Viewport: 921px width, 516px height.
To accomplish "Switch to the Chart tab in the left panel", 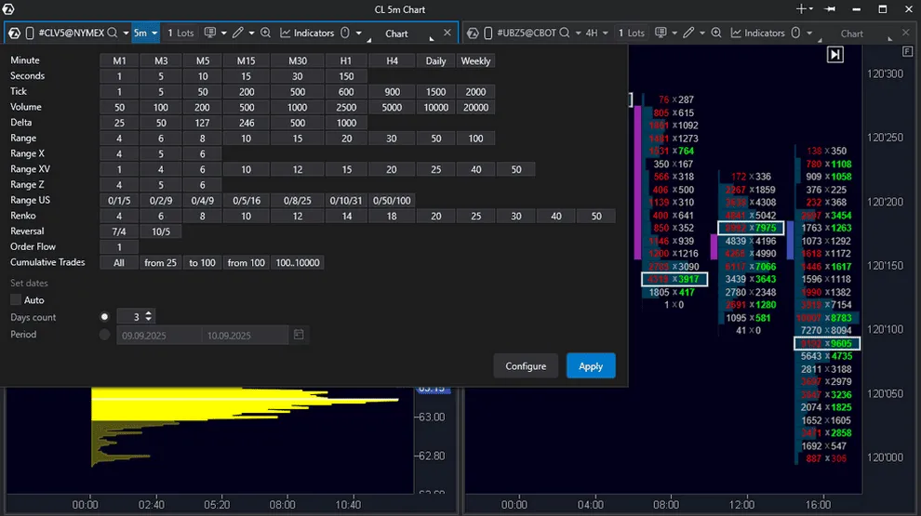I will (x=397, y=33).
